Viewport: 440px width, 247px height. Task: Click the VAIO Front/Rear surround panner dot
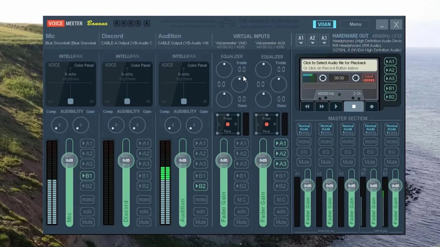pyautogui.click(x=228, y=124)
